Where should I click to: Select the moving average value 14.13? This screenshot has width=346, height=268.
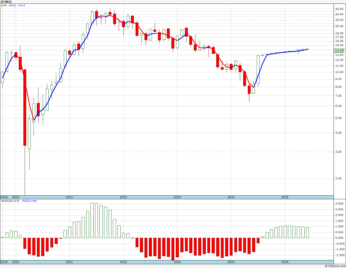(21, 5)
